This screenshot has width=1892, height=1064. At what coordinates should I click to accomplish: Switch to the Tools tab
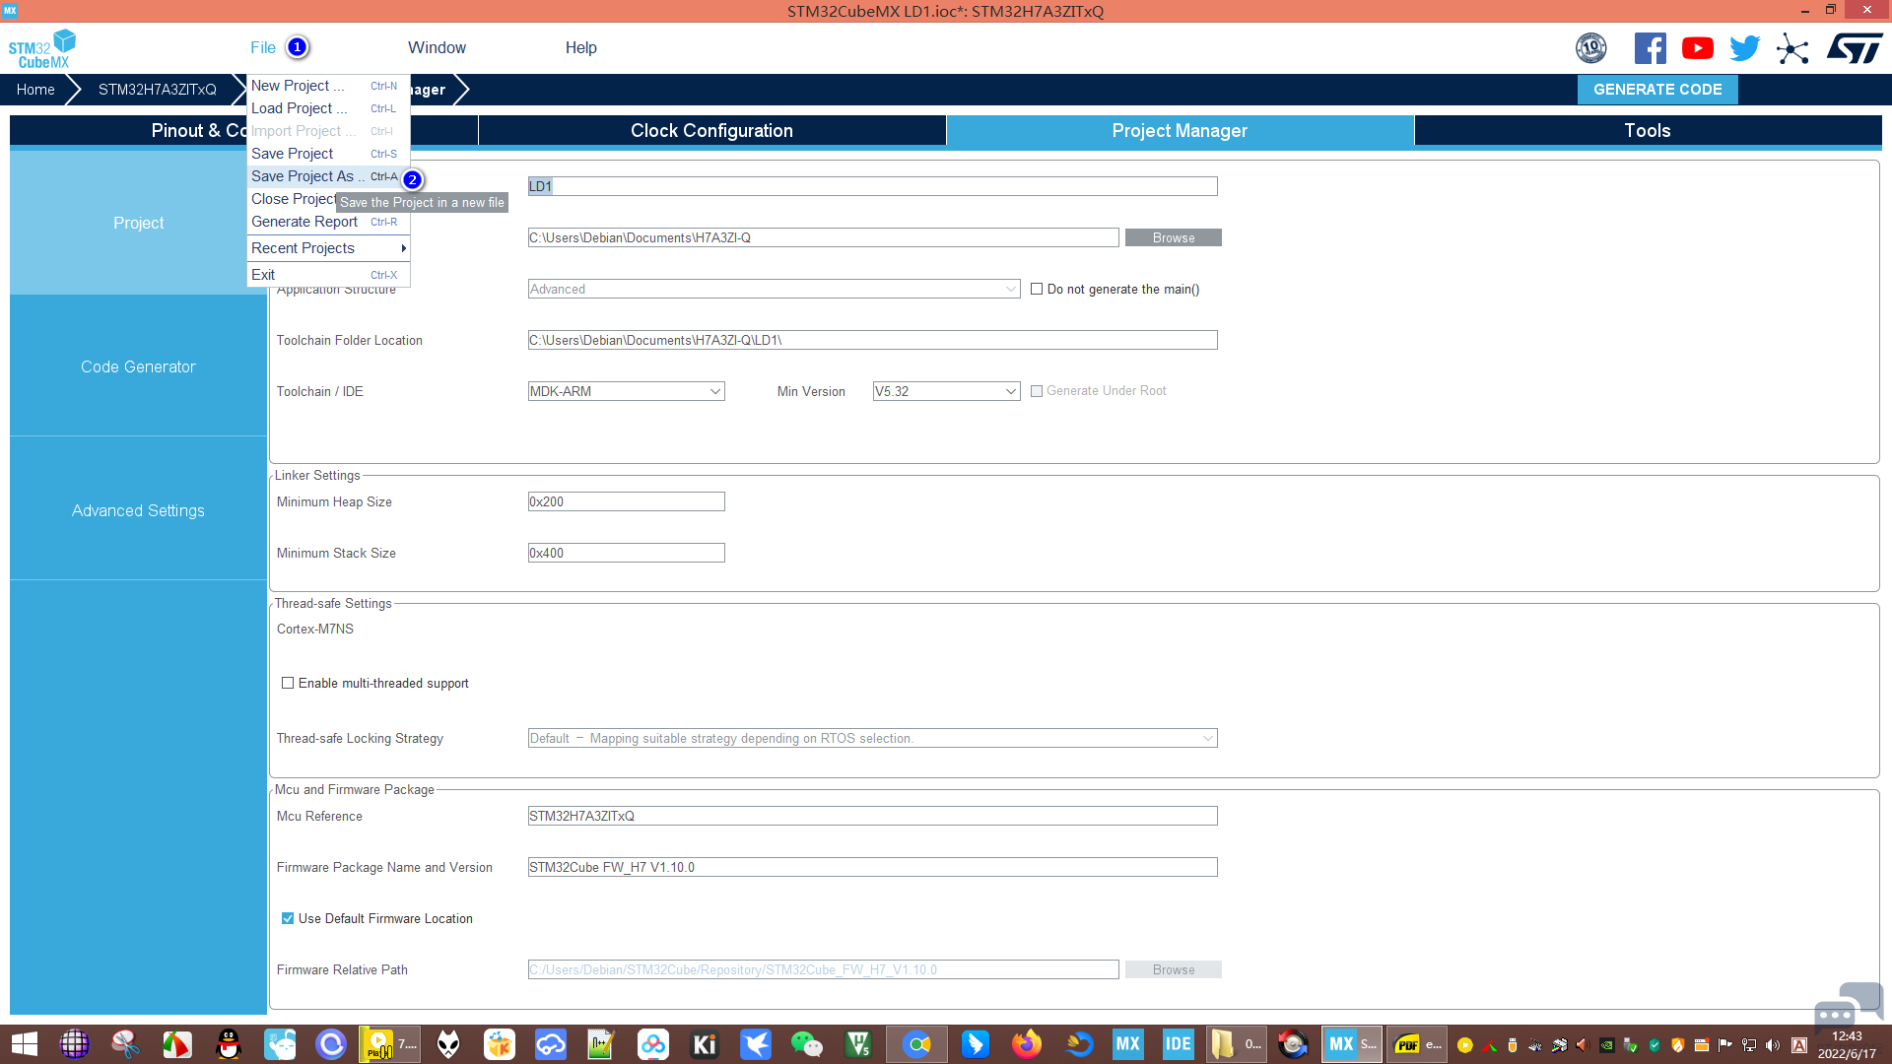(1648, 131)
